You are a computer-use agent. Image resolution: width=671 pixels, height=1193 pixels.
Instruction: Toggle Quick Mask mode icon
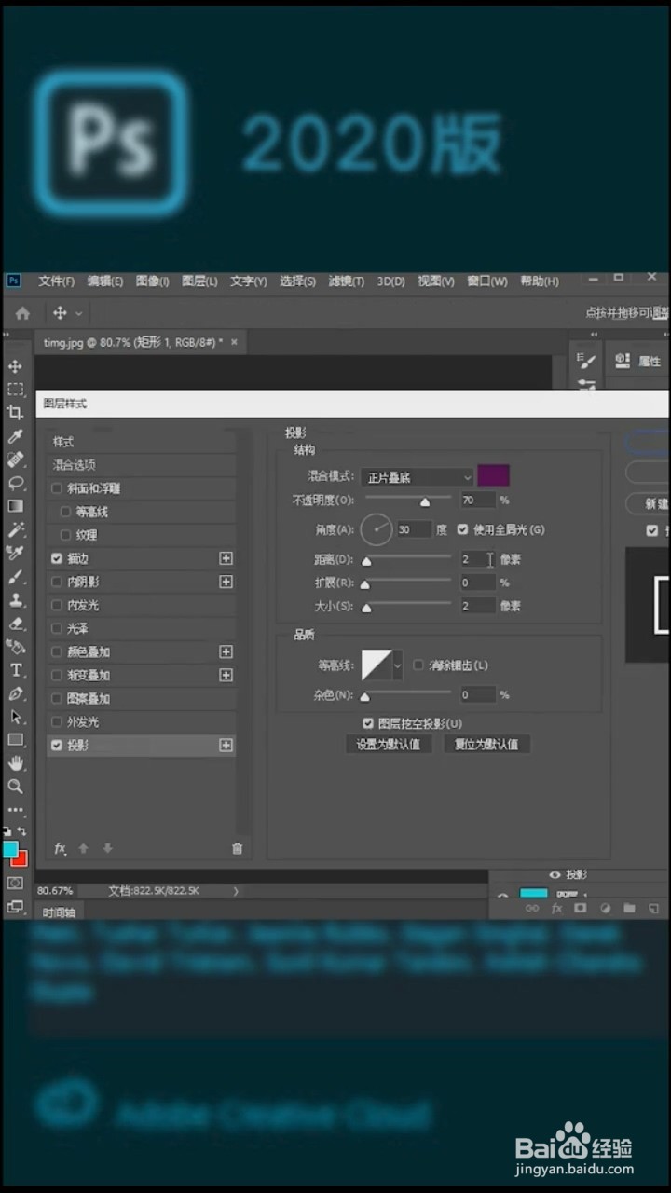15,883
